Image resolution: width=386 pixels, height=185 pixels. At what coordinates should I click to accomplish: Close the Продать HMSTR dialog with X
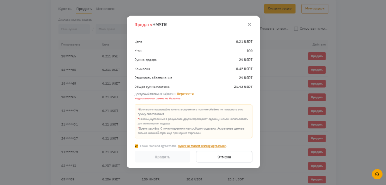click(x=250, y=24)
